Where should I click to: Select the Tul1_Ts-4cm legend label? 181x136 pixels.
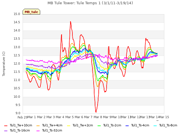pyautogui.click(x=140, y=125)
